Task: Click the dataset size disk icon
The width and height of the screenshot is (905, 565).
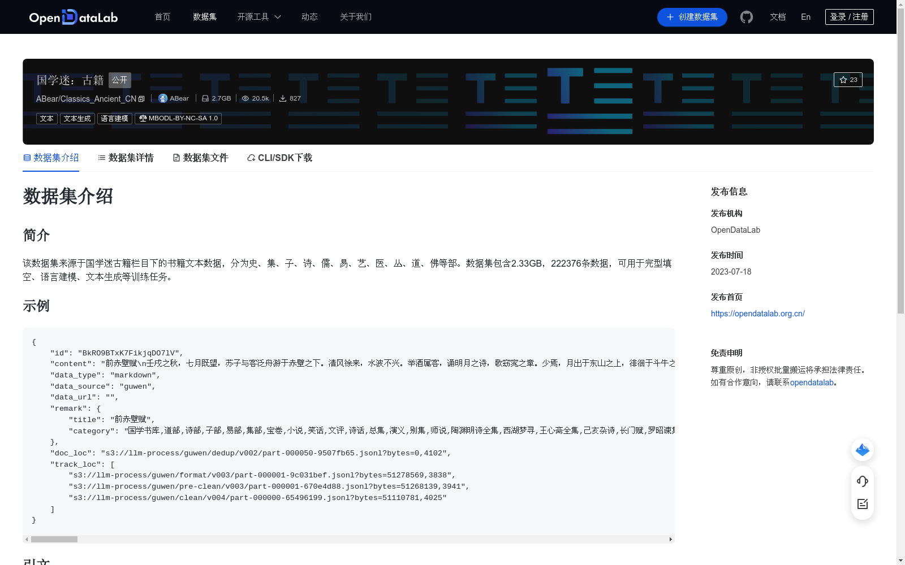Action: [205, 98]
